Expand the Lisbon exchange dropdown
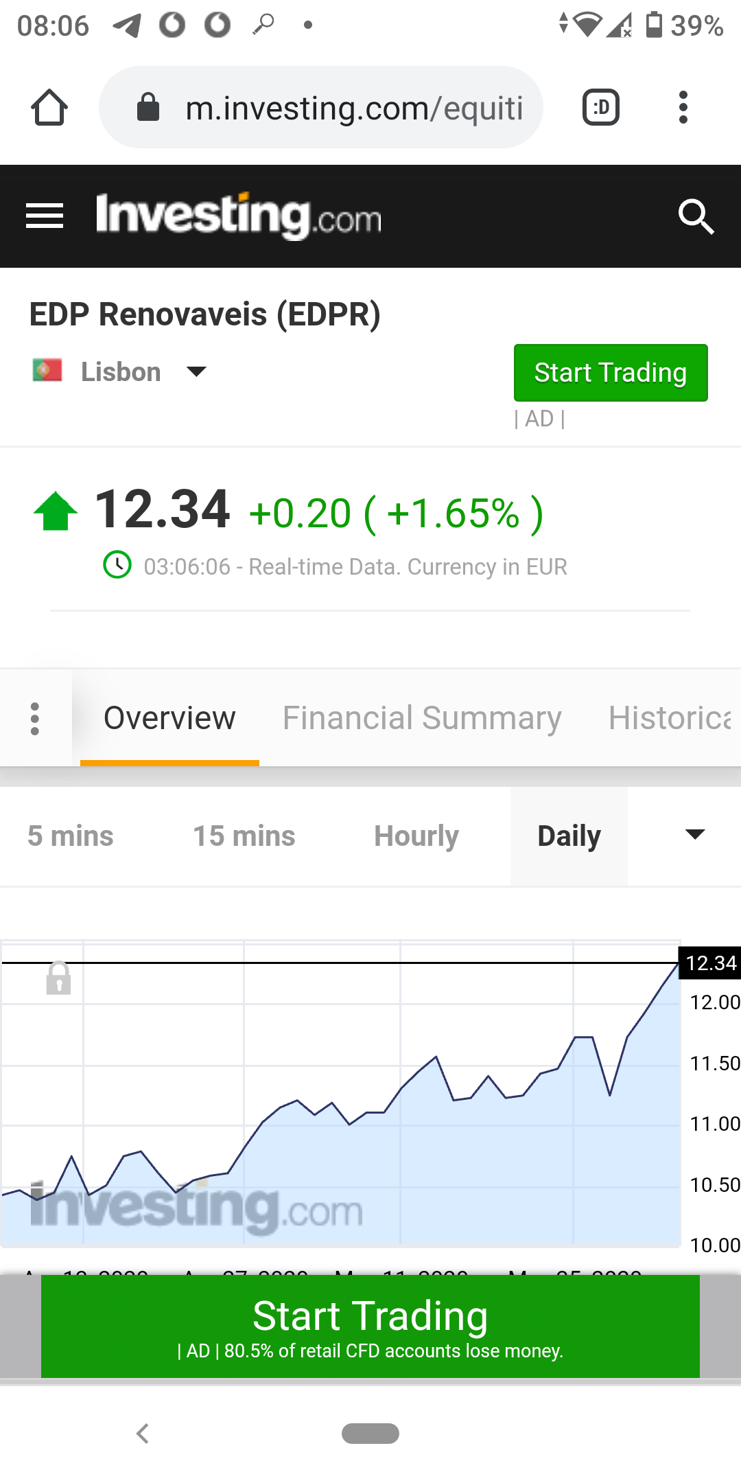This screenshot has width=741, height=1483. pos(196,372)
